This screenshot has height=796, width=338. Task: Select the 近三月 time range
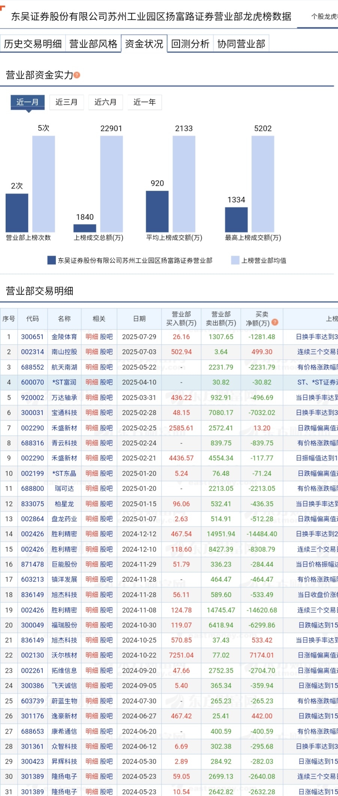67,102
